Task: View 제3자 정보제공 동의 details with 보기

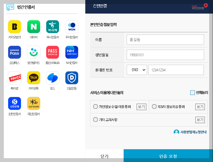Action: tap(200, 107)
